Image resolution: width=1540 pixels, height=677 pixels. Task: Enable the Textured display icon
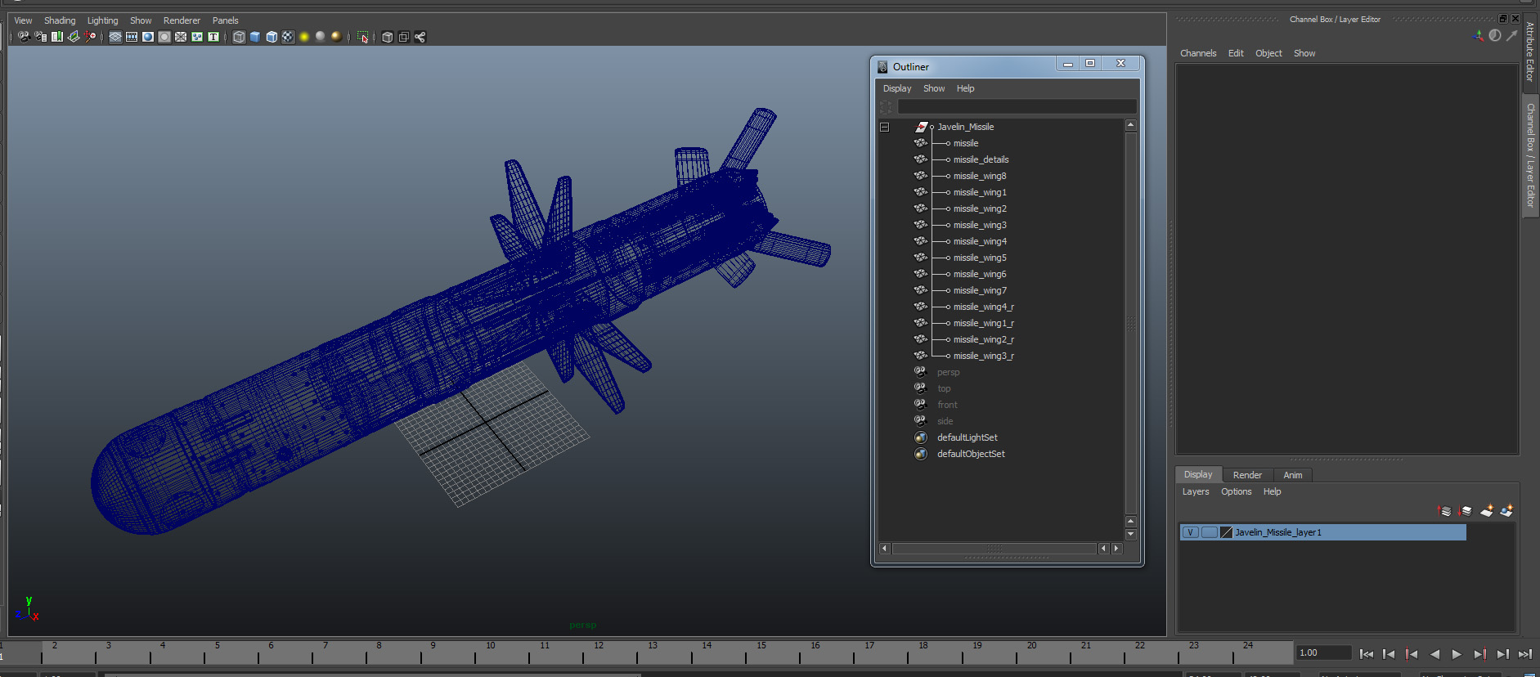(x=288, y=37)
